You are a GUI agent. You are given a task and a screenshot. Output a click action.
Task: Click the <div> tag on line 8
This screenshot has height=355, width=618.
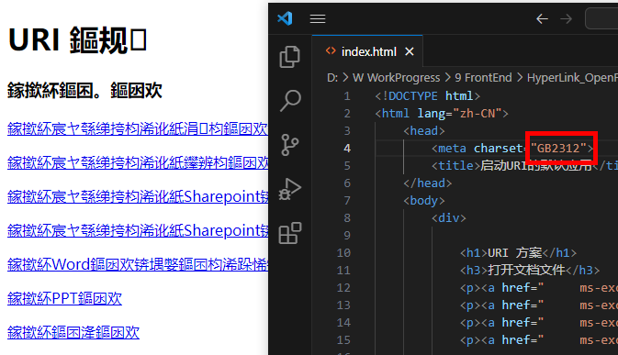[448, 218]
